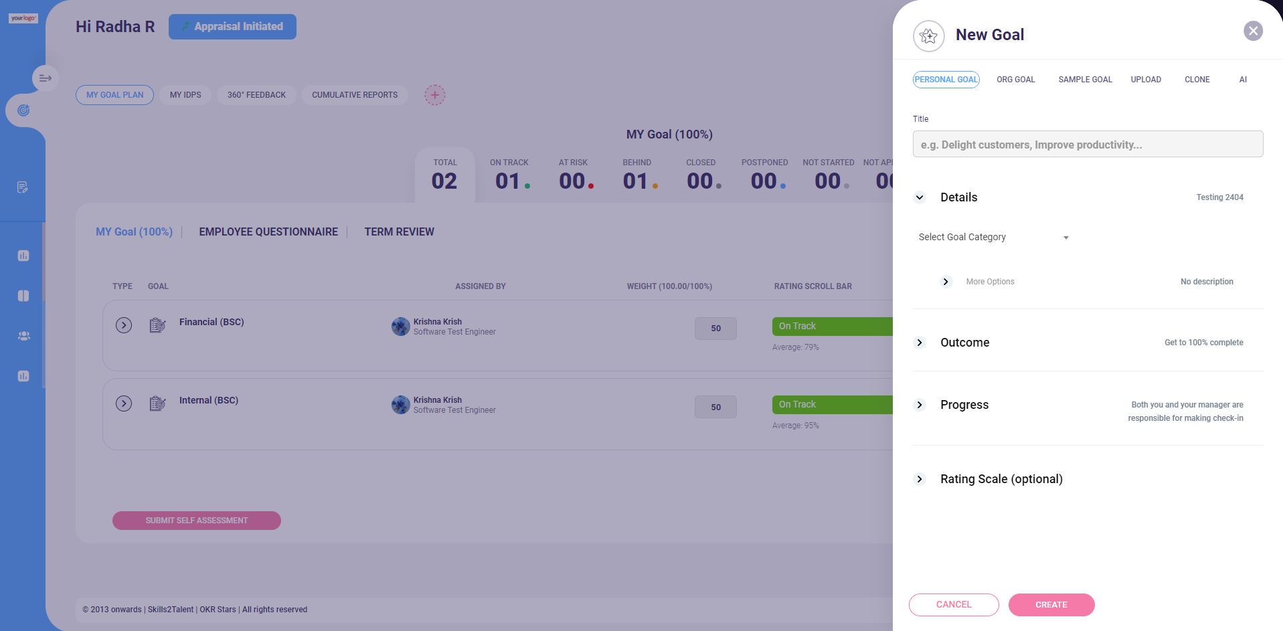Open the My IDPs tab
1283x631 pixels.
click(x=185, y=95)
